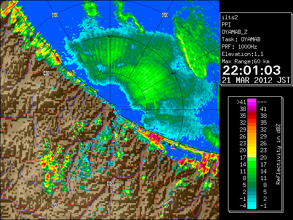The width and height of the screenshot is (293, 220).
Task: Select the -4 legend value
Action: pyautogui.click(x=243, y=205)
